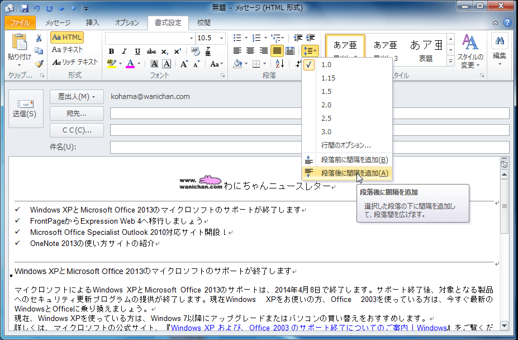The width and height of the screenshot is (518, 340).
Task: Align text right
Action: [x=263, y=50]
